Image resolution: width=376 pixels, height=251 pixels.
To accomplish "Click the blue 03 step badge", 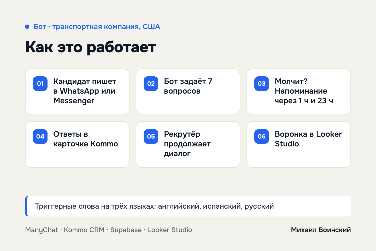I will [262, 84].
